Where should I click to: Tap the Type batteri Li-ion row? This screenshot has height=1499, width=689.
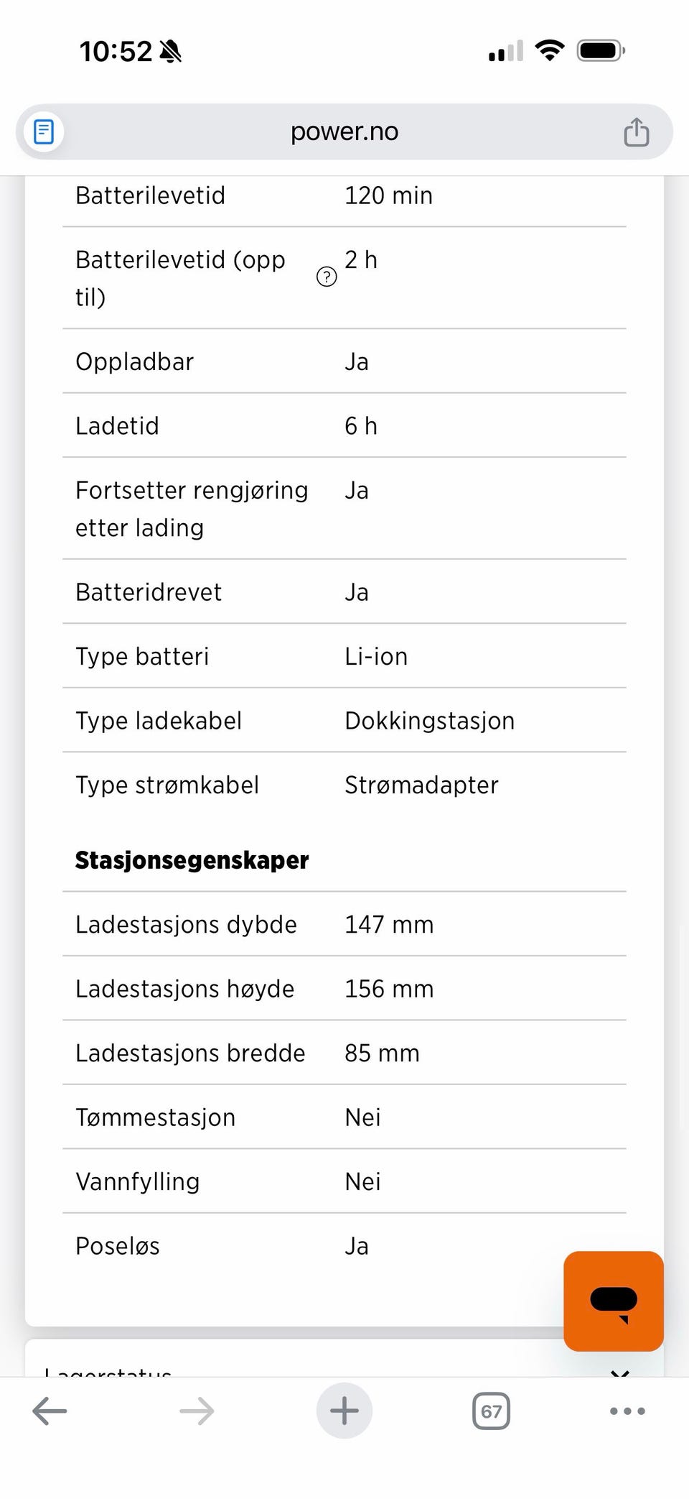pos(344,656)
